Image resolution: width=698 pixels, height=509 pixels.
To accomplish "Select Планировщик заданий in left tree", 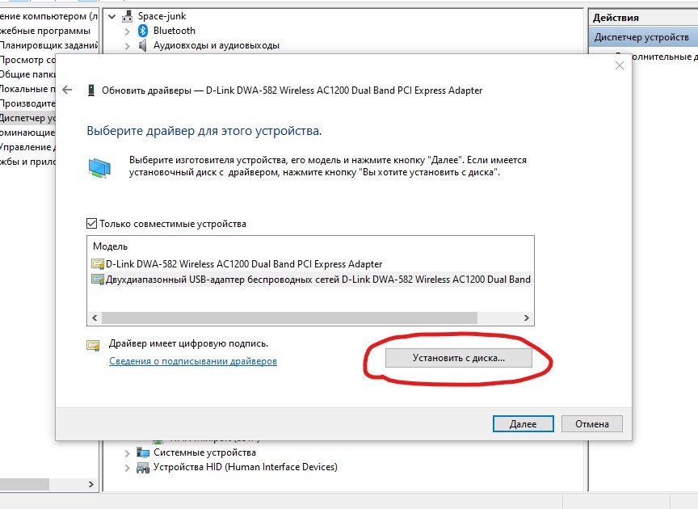I will [49, 45].
